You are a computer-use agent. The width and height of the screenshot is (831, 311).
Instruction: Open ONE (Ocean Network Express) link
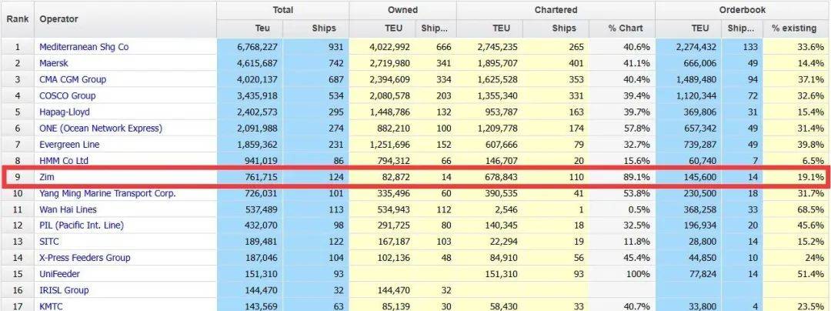(x=101, y=129)
